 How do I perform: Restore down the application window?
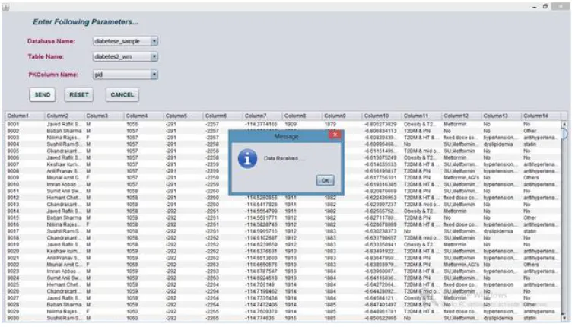point(545,6)
